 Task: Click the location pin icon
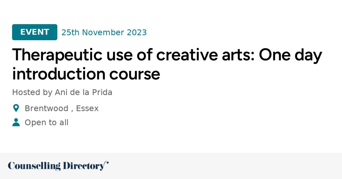click(16, 108)
